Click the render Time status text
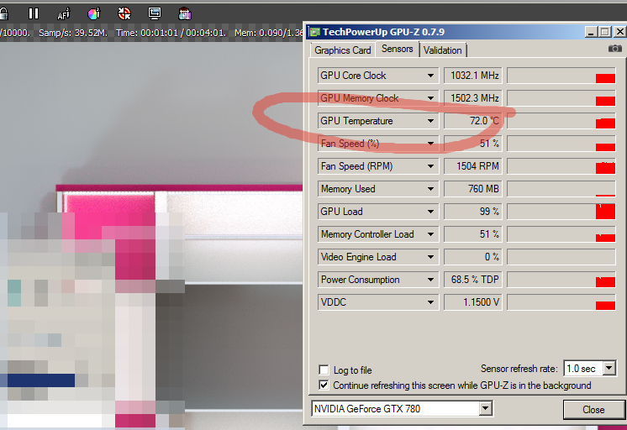This screenshot has width=627, height=430. pyautogui.click(x=171, y=33)
